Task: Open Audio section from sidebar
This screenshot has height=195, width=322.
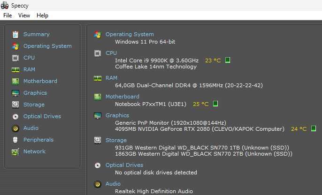Action: [31, 128]
